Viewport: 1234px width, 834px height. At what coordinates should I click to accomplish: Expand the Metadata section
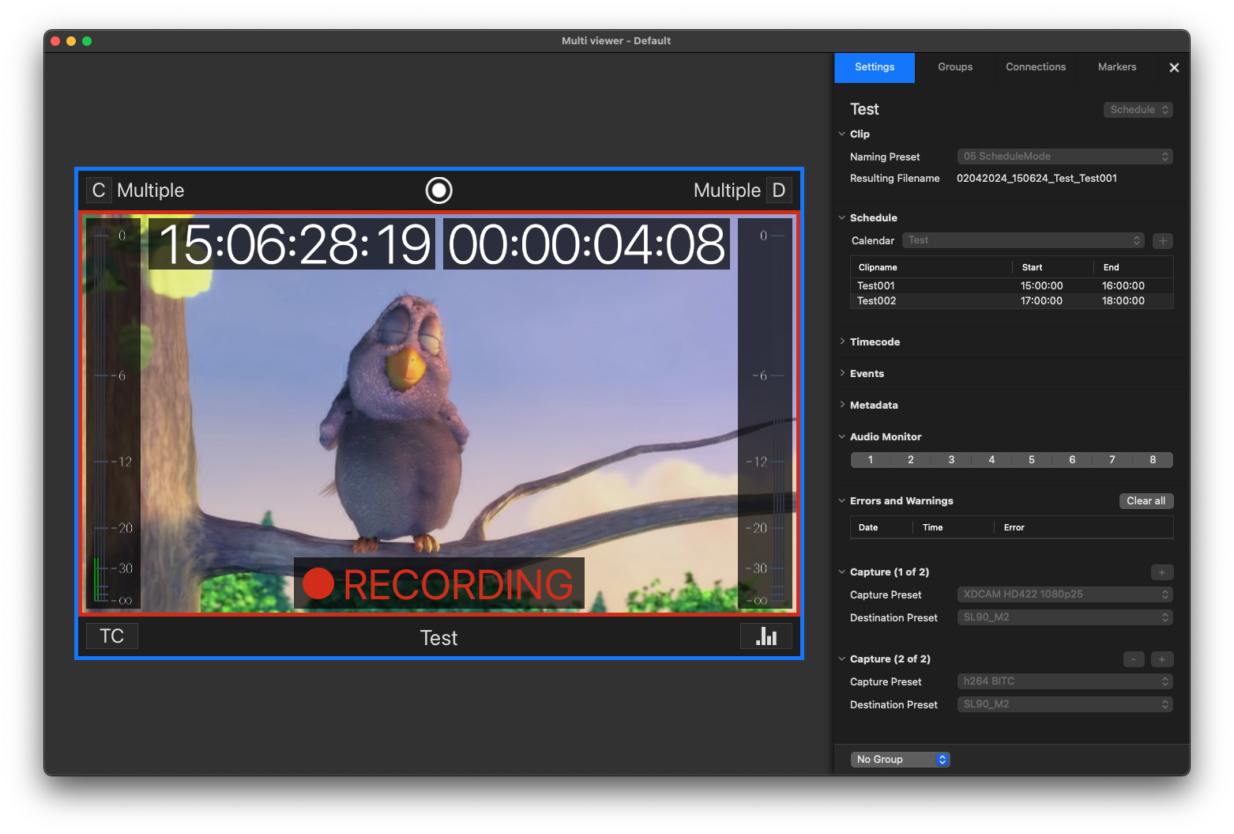pos(842,405)
